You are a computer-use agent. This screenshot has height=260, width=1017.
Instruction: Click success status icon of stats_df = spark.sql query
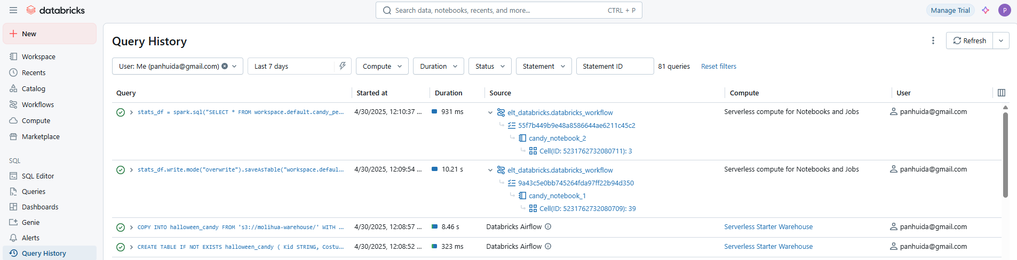(121, 112)
